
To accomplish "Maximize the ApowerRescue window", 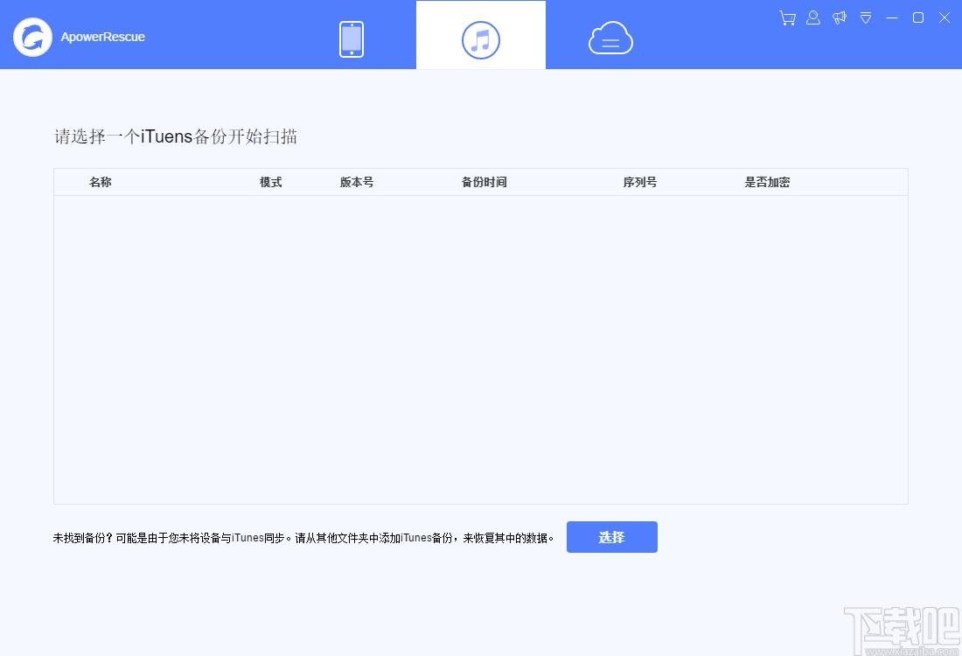I will click(918, 17).
